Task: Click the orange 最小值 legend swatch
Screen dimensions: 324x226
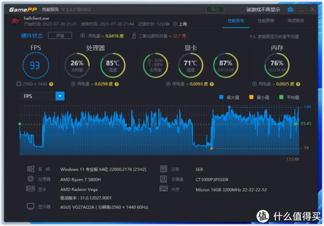Action: tap(251, 97)
